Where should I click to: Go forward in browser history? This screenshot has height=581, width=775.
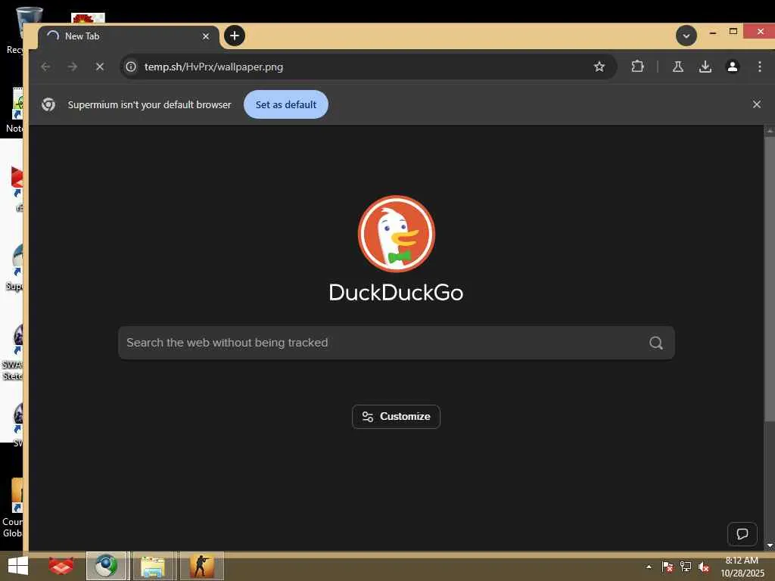pyautogui.click(x=73, y=67)
